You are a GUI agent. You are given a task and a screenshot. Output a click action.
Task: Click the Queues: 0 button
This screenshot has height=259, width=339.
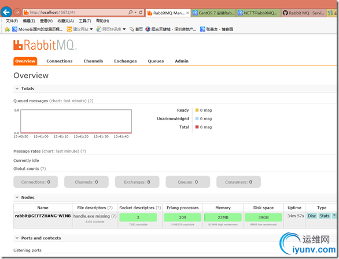(x=187, y=182)
